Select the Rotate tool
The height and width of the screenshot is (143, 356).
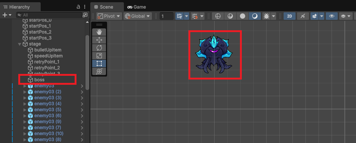[99, 48]
